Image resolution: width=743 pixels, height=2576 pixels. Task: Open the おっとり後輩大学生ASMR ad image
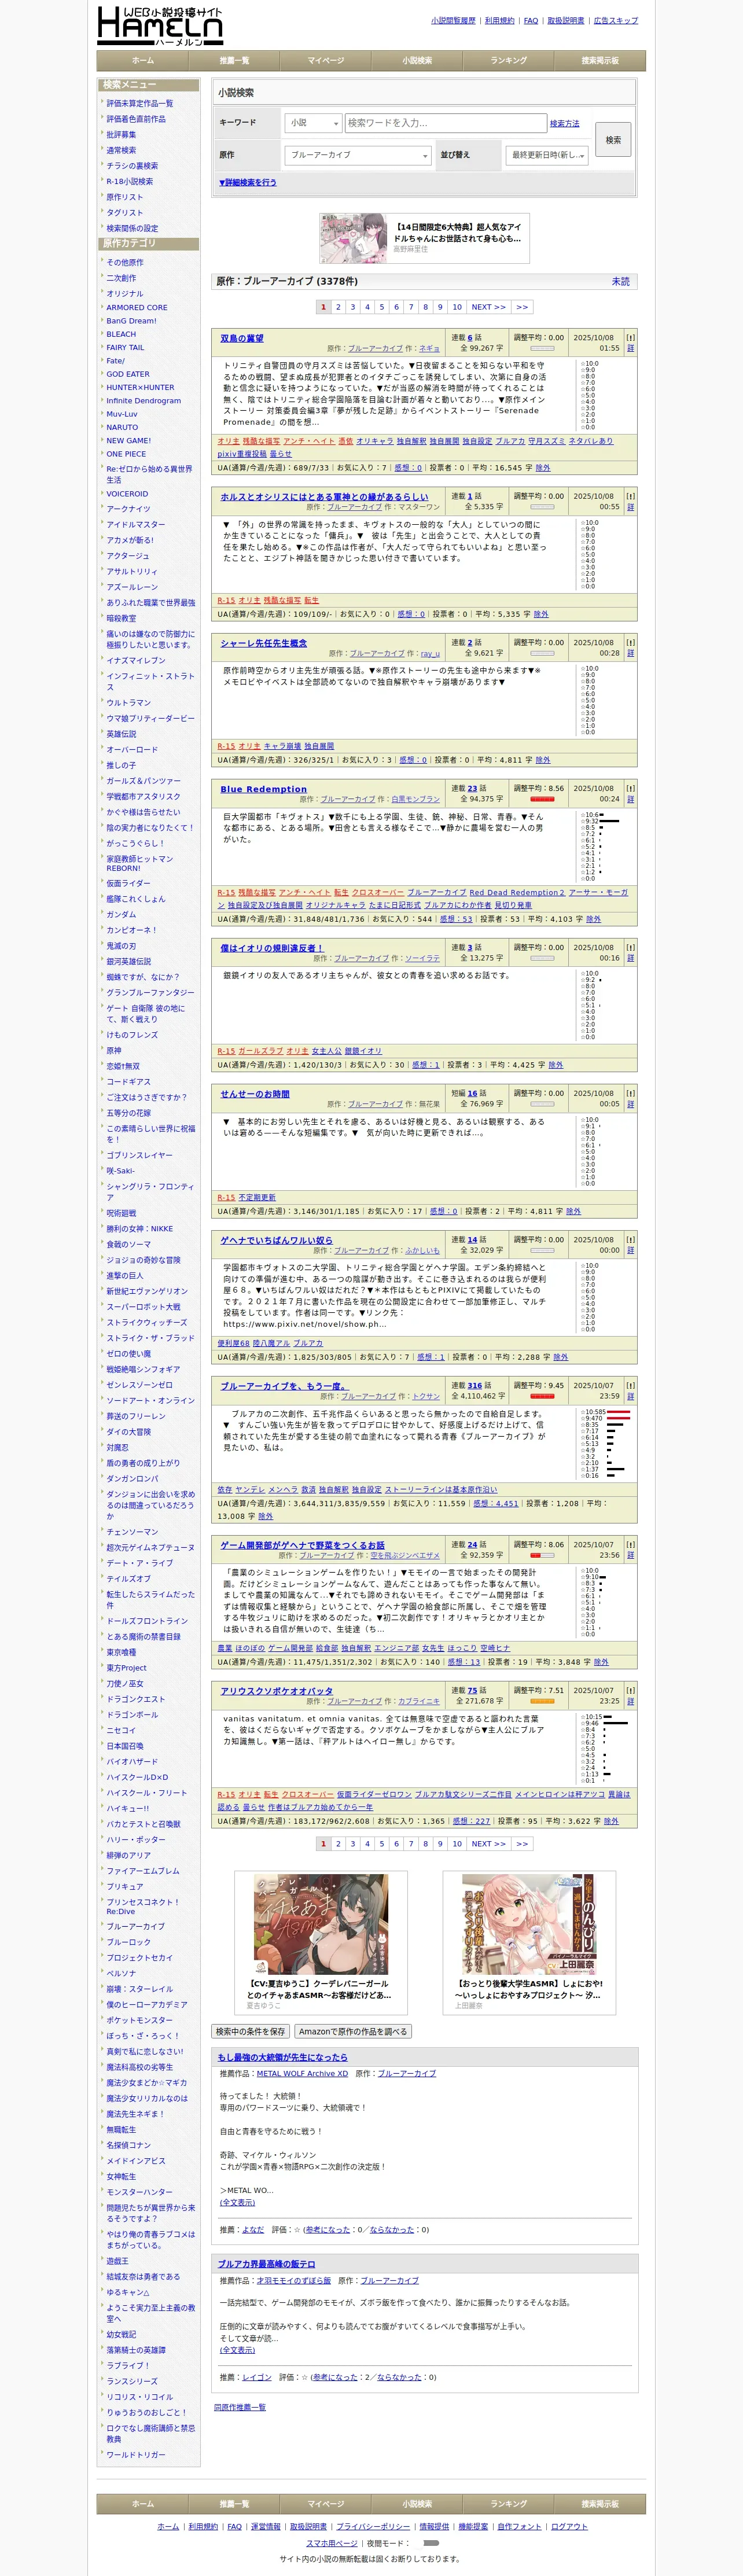(529, 1924)
